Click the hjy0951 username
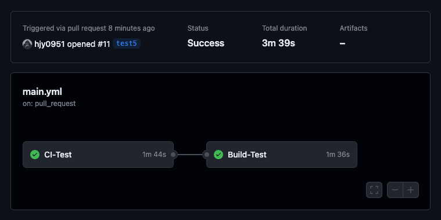Image resolution: width=441 pixels, height=220 pixels. 49,44
